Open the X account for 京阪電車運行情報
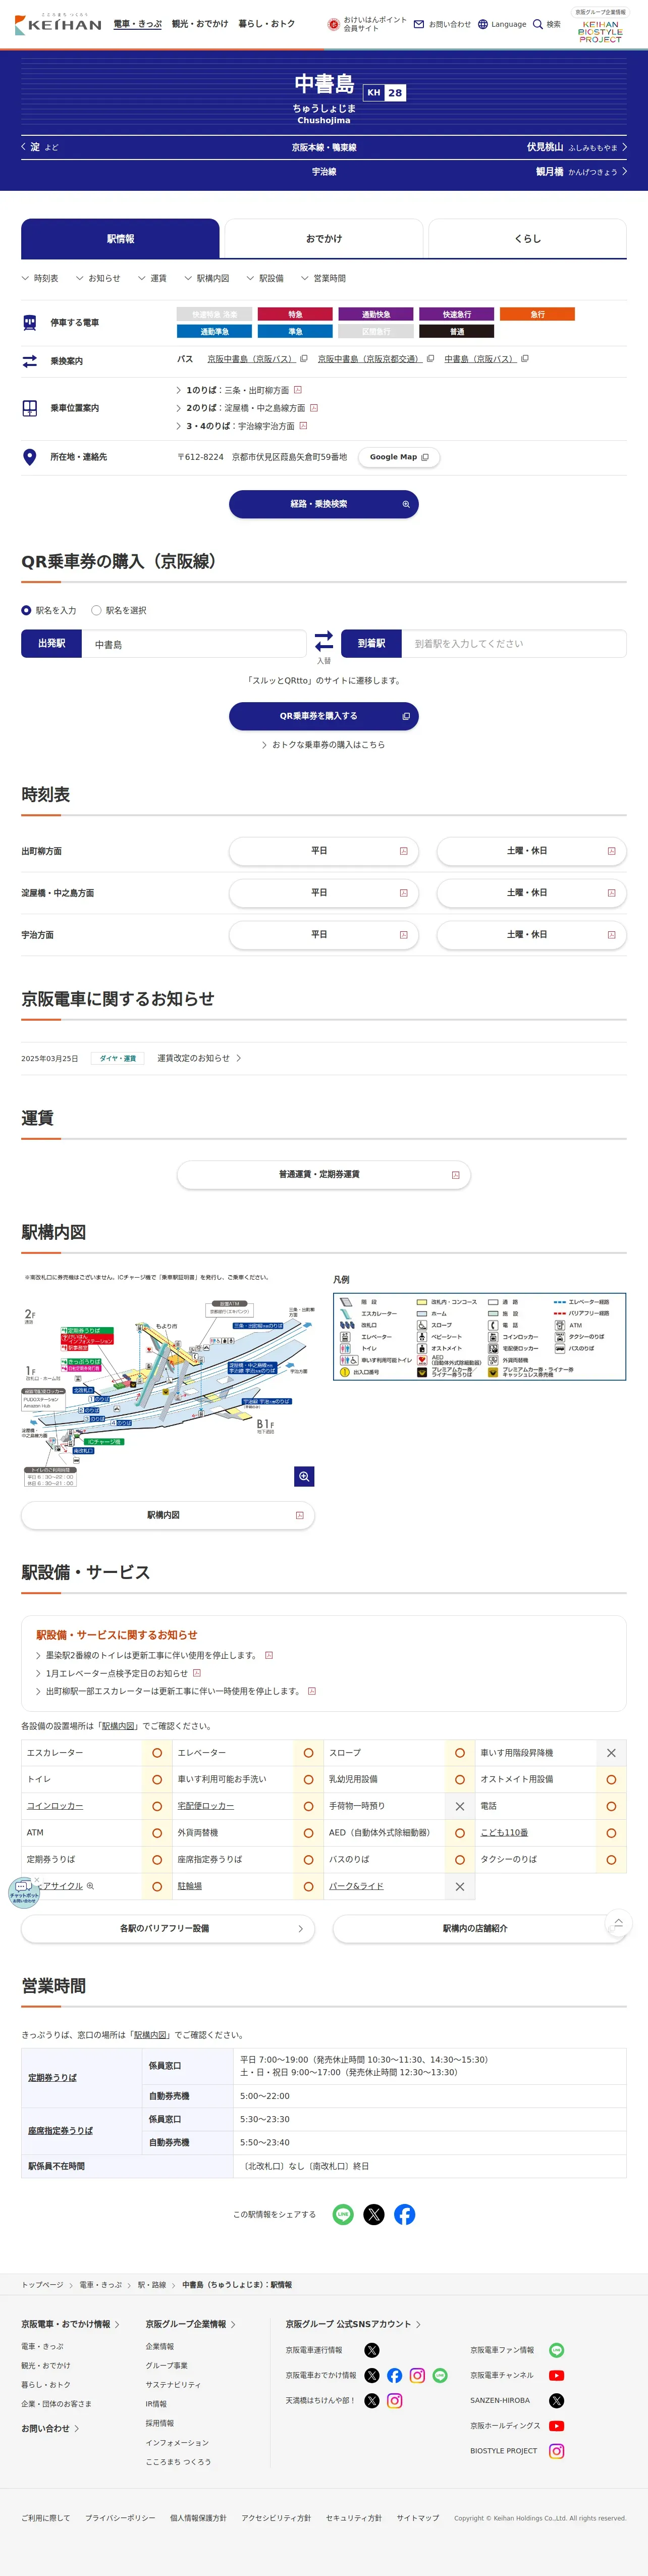648x2576 pixels. (x=372, y=2350)
